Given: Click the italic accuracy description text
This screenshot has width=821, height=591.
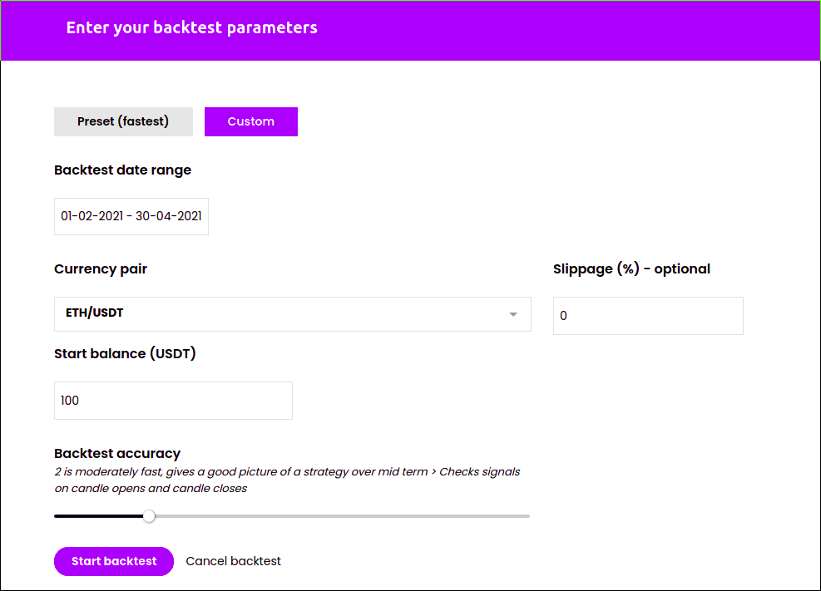Looking at the screenshot, I should 287,480.
